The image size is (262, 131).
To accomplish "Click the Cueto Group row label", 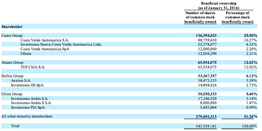I will pyautogui.click(x=12, y=35).
